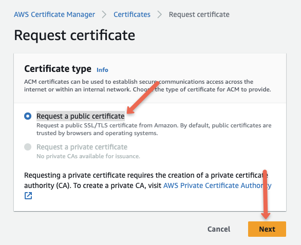
Task: Open AWS Certificate Manager breadcrumb link
Action: point(54,14)
